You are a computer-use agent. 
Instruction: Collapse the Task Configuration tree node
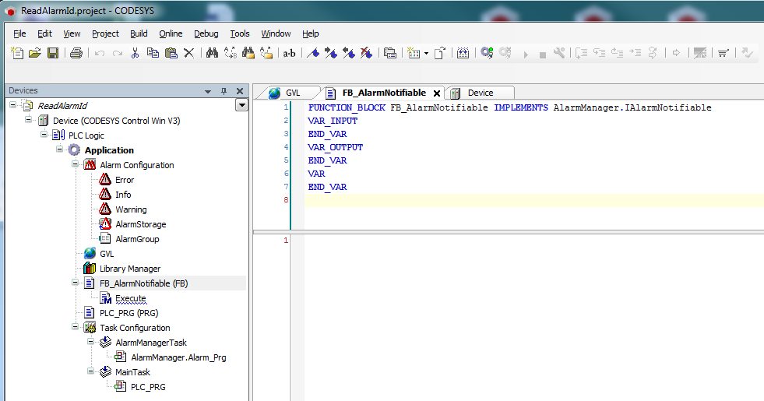(76, 328)
